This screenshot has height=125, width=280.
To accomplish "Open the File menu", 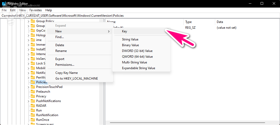I will point(4,10).
